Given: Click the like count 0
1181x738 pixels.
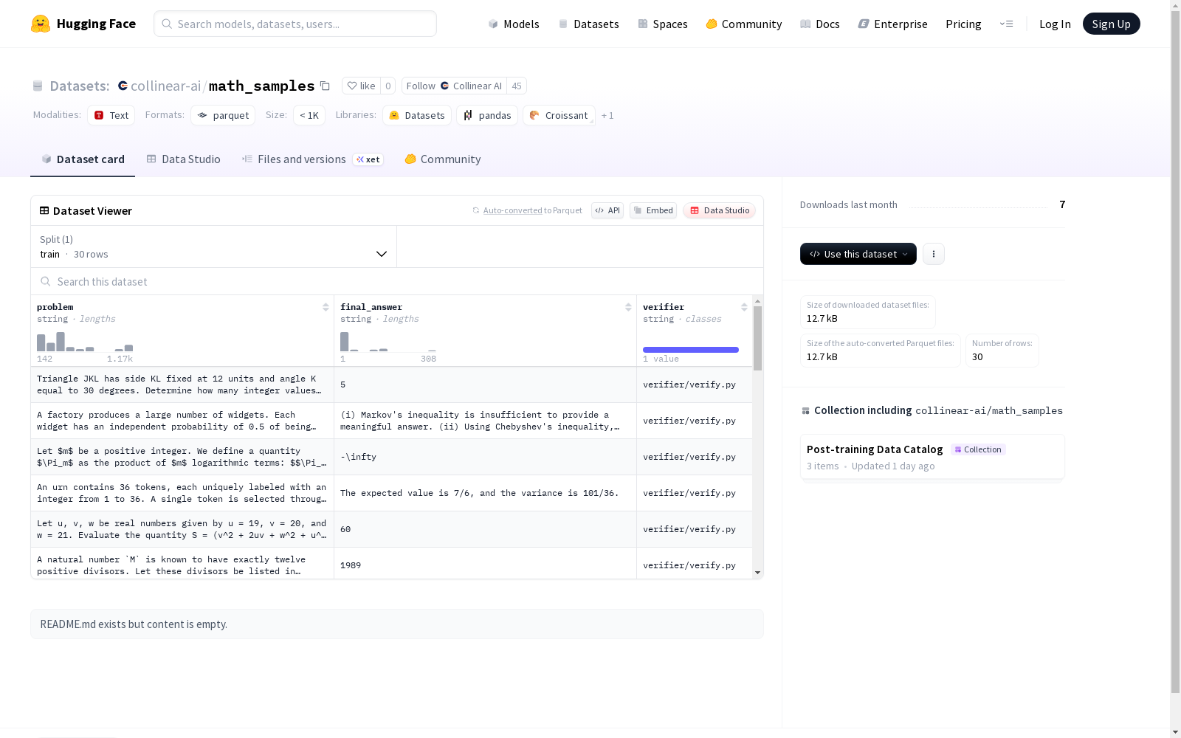Looking at the screenshot, I should 388,86.
